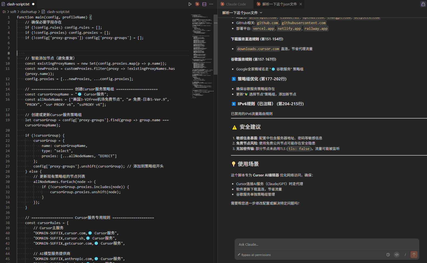Click the 安全建议 warning heading
The height and width of the screenshot is (263, 427).
click(x=246, y=127)
